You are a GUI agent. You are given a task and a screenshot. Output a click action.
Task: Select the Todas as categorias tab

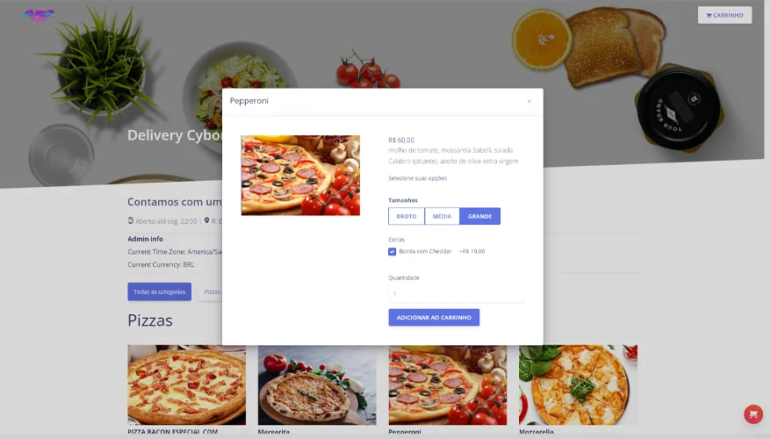point(159,291)
